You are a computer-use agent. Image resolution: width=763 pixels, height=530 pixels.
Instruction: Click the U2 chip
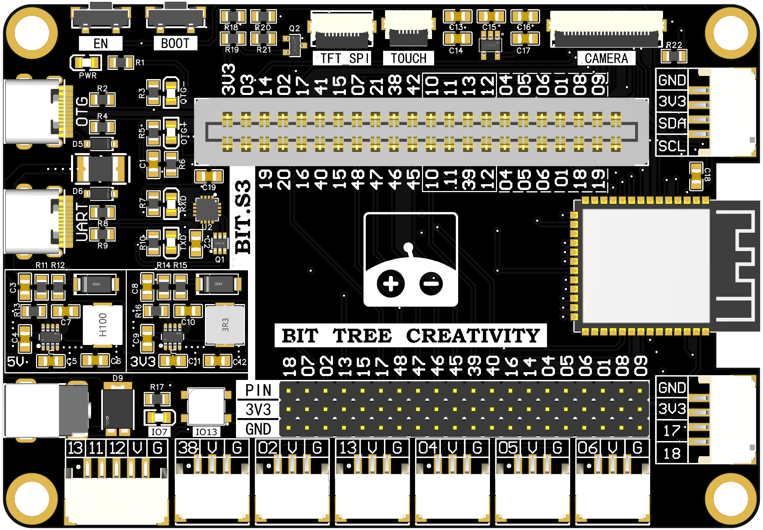point(207,209)
